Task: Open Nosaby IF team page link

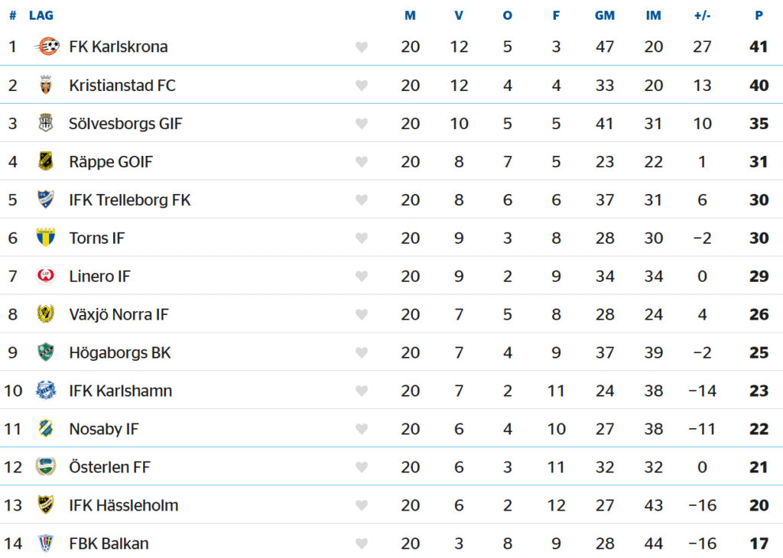Action: coord(104,429)
